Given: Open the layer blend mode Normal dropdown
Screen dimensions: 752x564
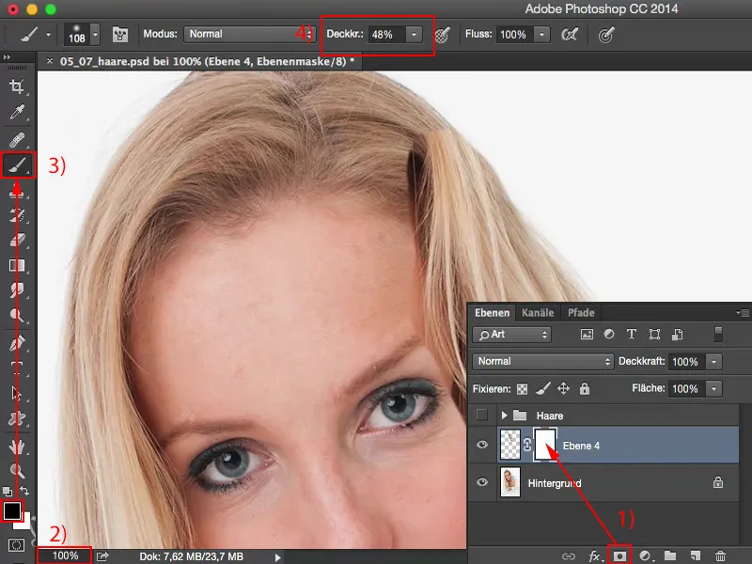Looking at the screenshot, I should point(543,361).
